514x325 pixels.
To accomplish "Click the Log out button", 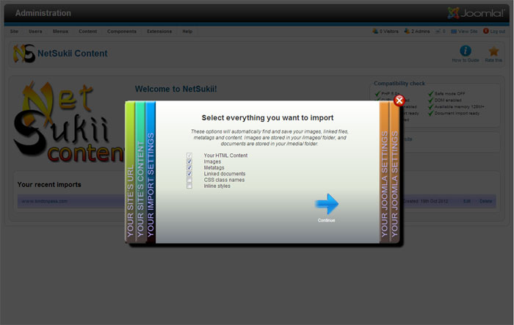I will tap(494, 31).
